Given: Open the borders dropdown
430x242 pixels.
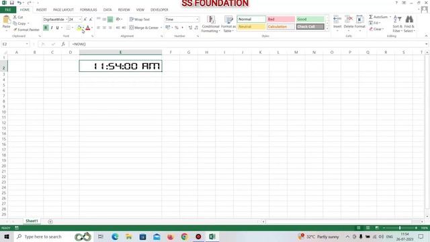Looking at the screenshot, I should pyautogui.click(x=73, y=28).
